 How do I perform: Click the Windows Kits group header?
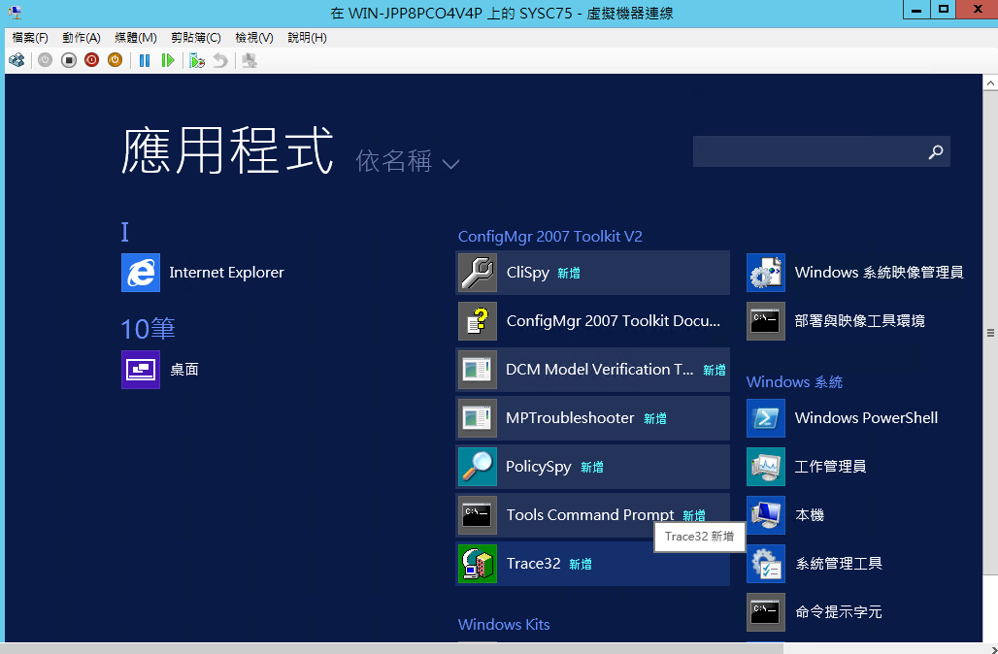click(x=504, y=624)
